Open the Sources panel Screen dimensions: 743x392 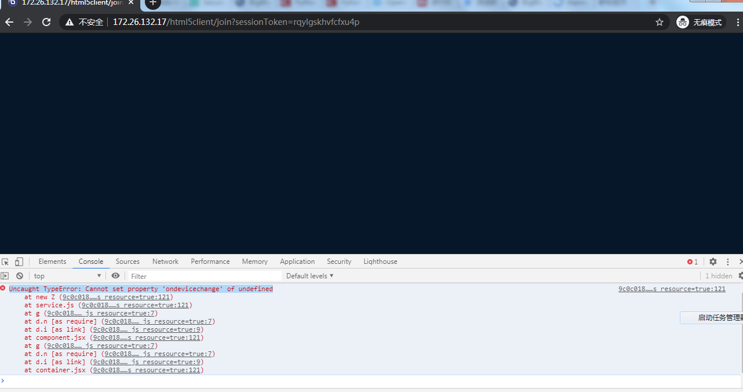127,262
